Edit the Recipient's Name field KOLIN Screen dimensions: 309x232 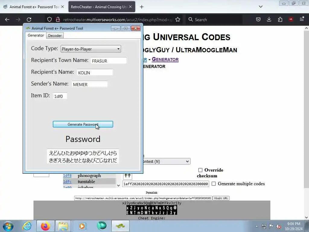[95, 72]
